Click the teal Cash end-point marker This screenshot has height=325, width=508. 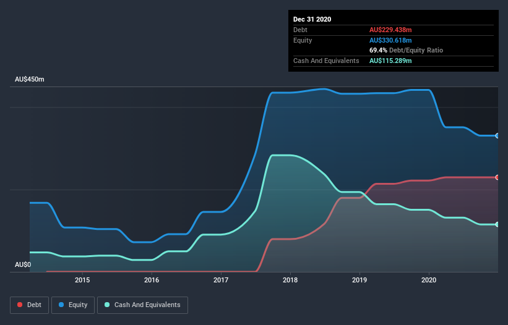[x=497, y=224]
